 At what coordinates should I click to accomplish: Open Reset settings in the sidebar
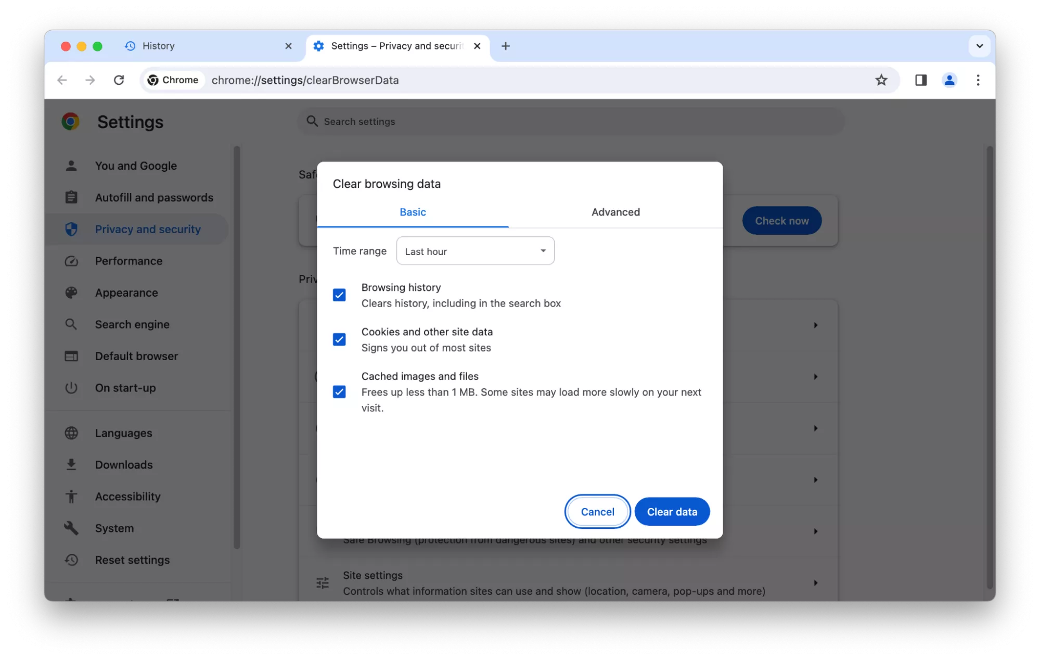point(137,560)
